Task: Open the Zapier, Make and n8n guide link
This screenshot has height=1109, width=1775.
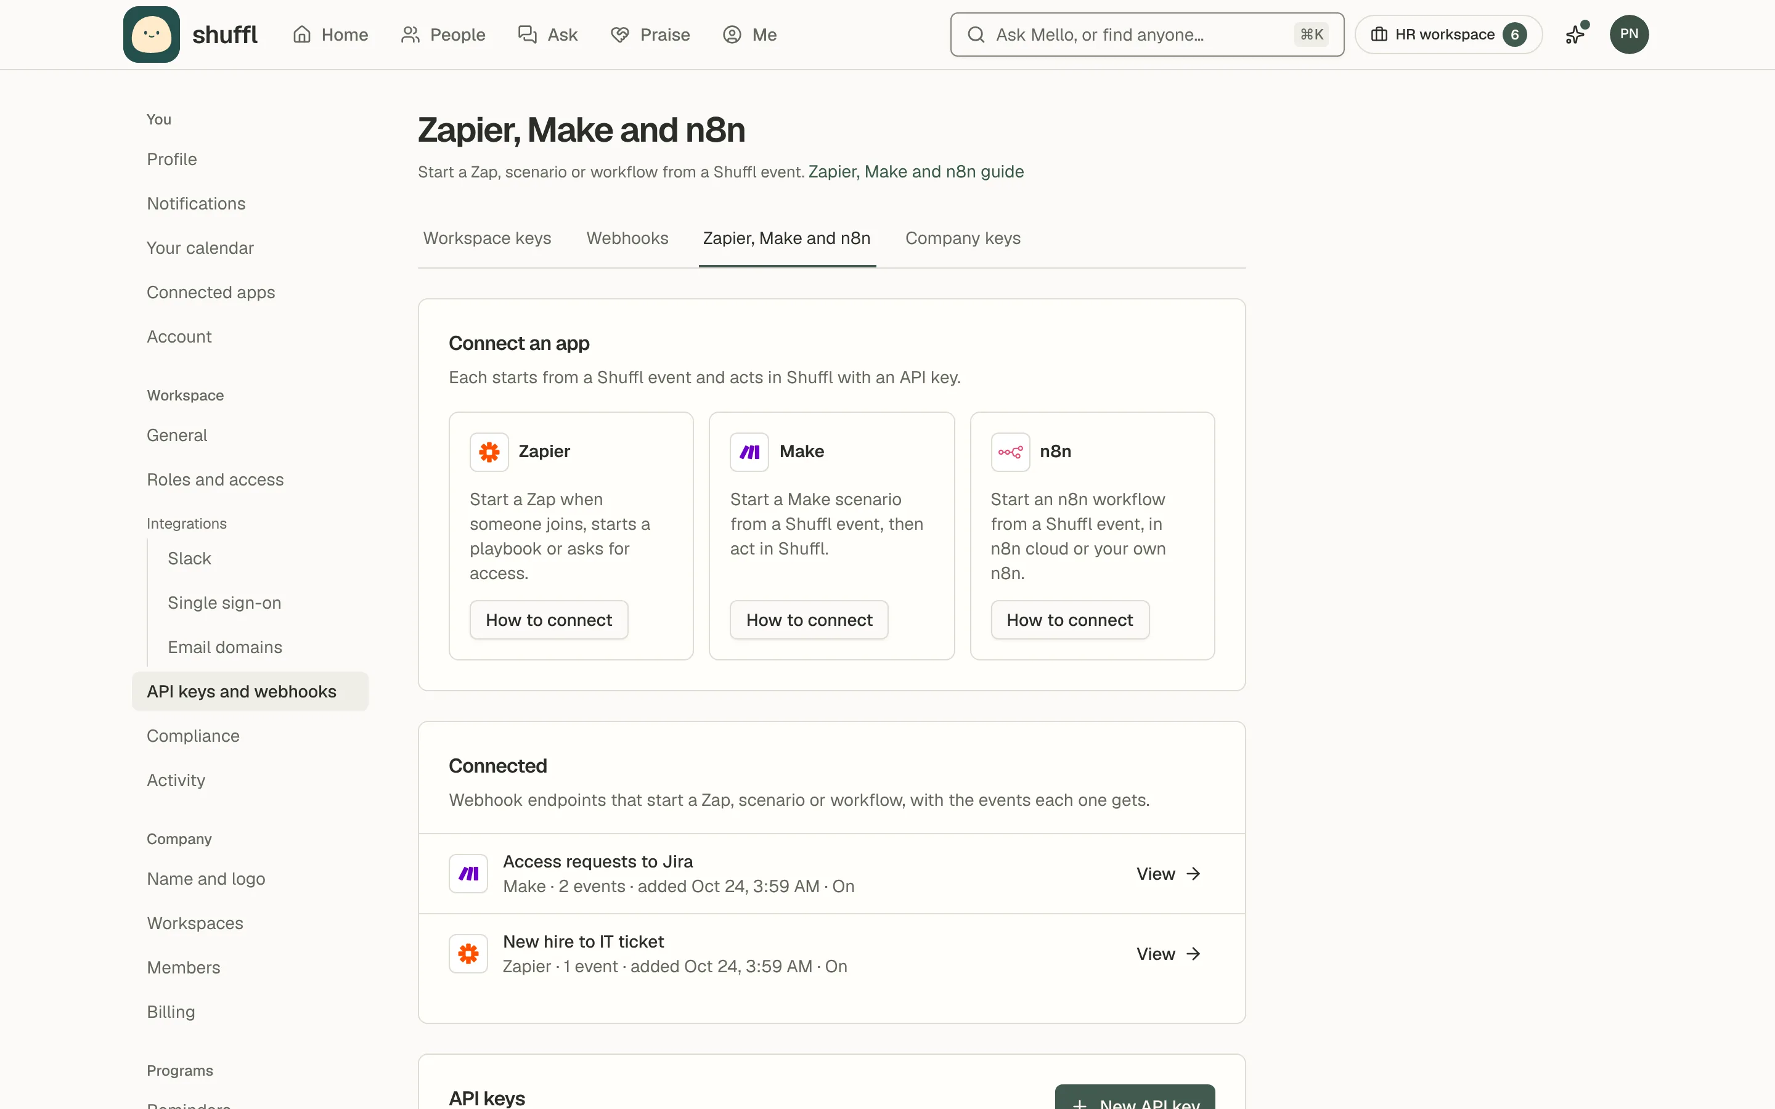Action: (916, 172)
